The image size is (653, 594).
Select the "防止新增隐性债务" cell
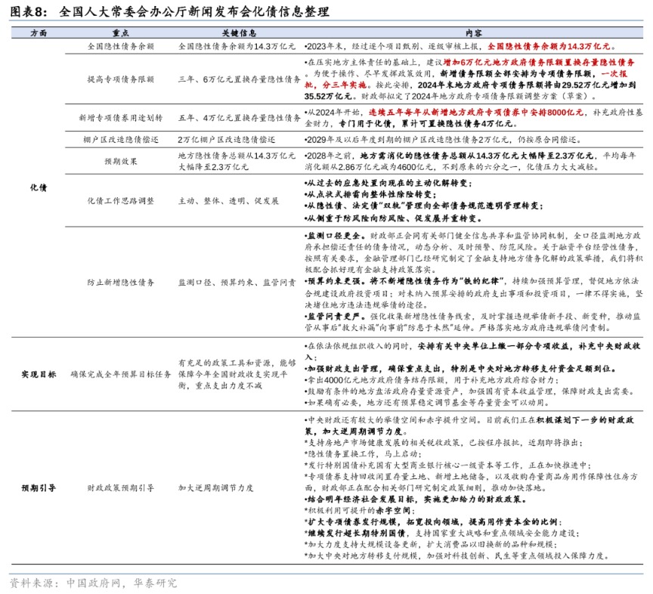120,282
